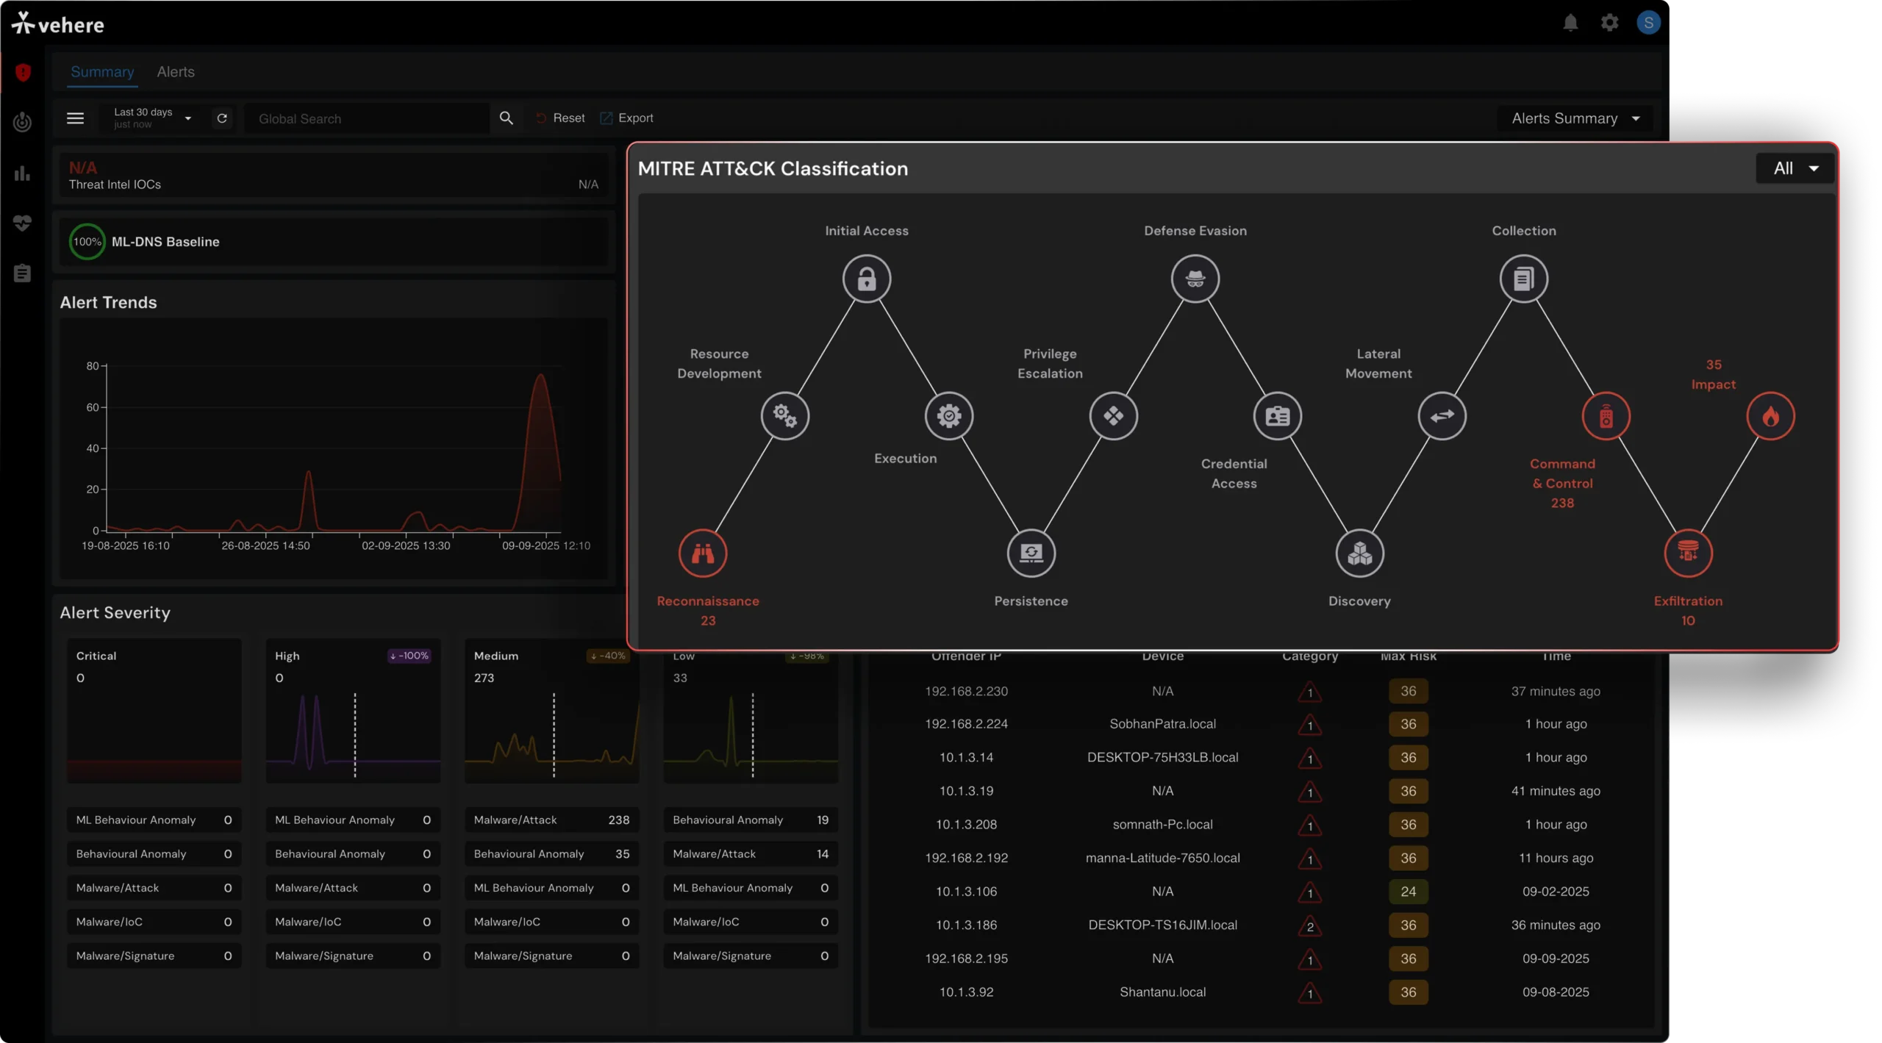This screenshot has width=1882, height=1043.
Task: Open the settings gear icon
Action: (x=1609, y=24)
